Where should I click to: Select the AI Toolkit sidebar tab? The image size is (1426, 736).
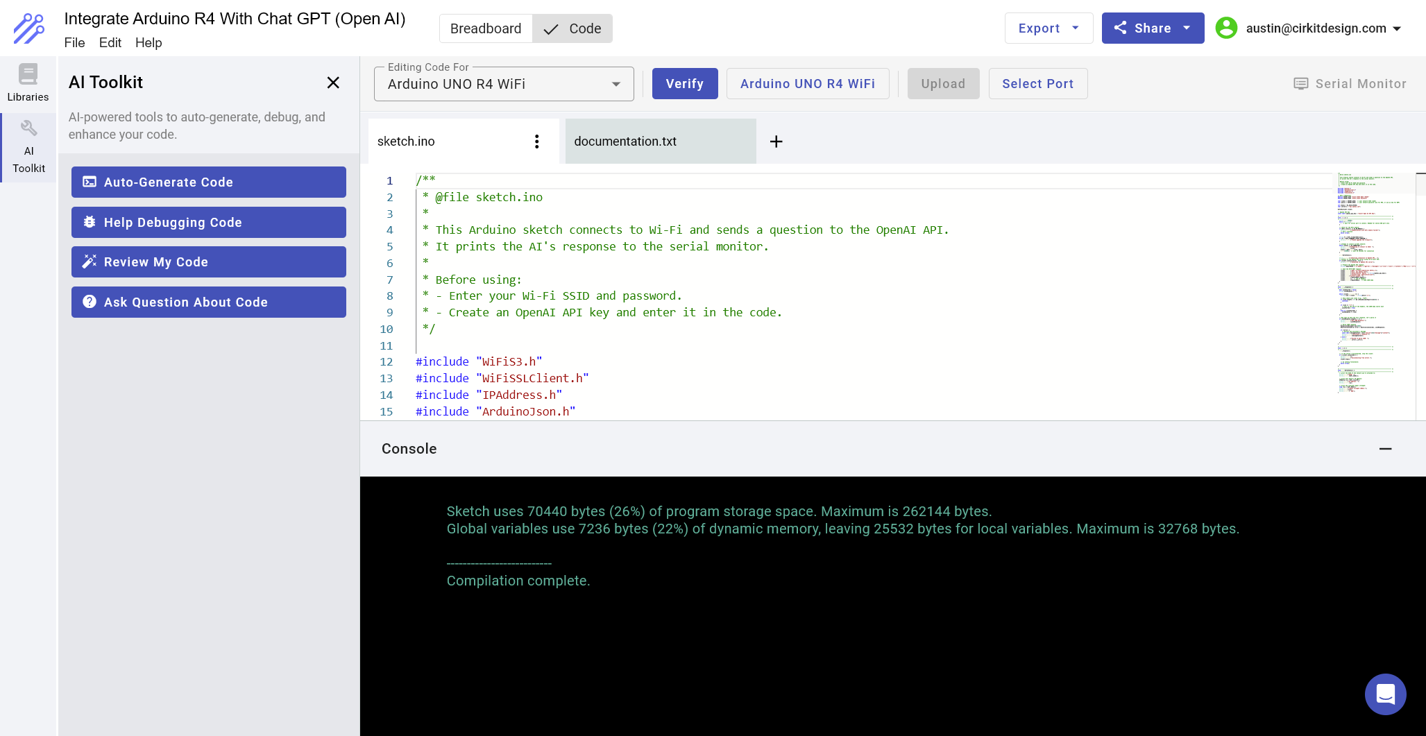tap(28, 147)
